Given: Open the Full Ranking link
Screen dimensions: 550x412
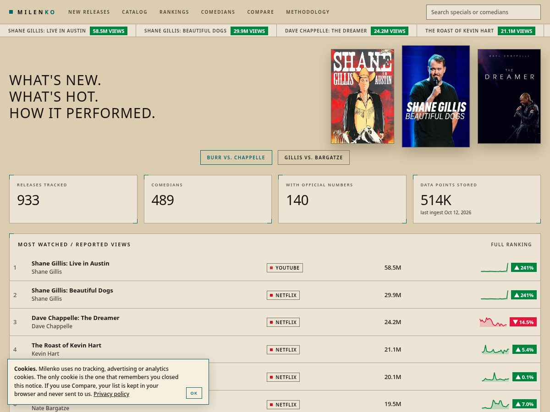Looking at the screenshot, I should point(511,244).
